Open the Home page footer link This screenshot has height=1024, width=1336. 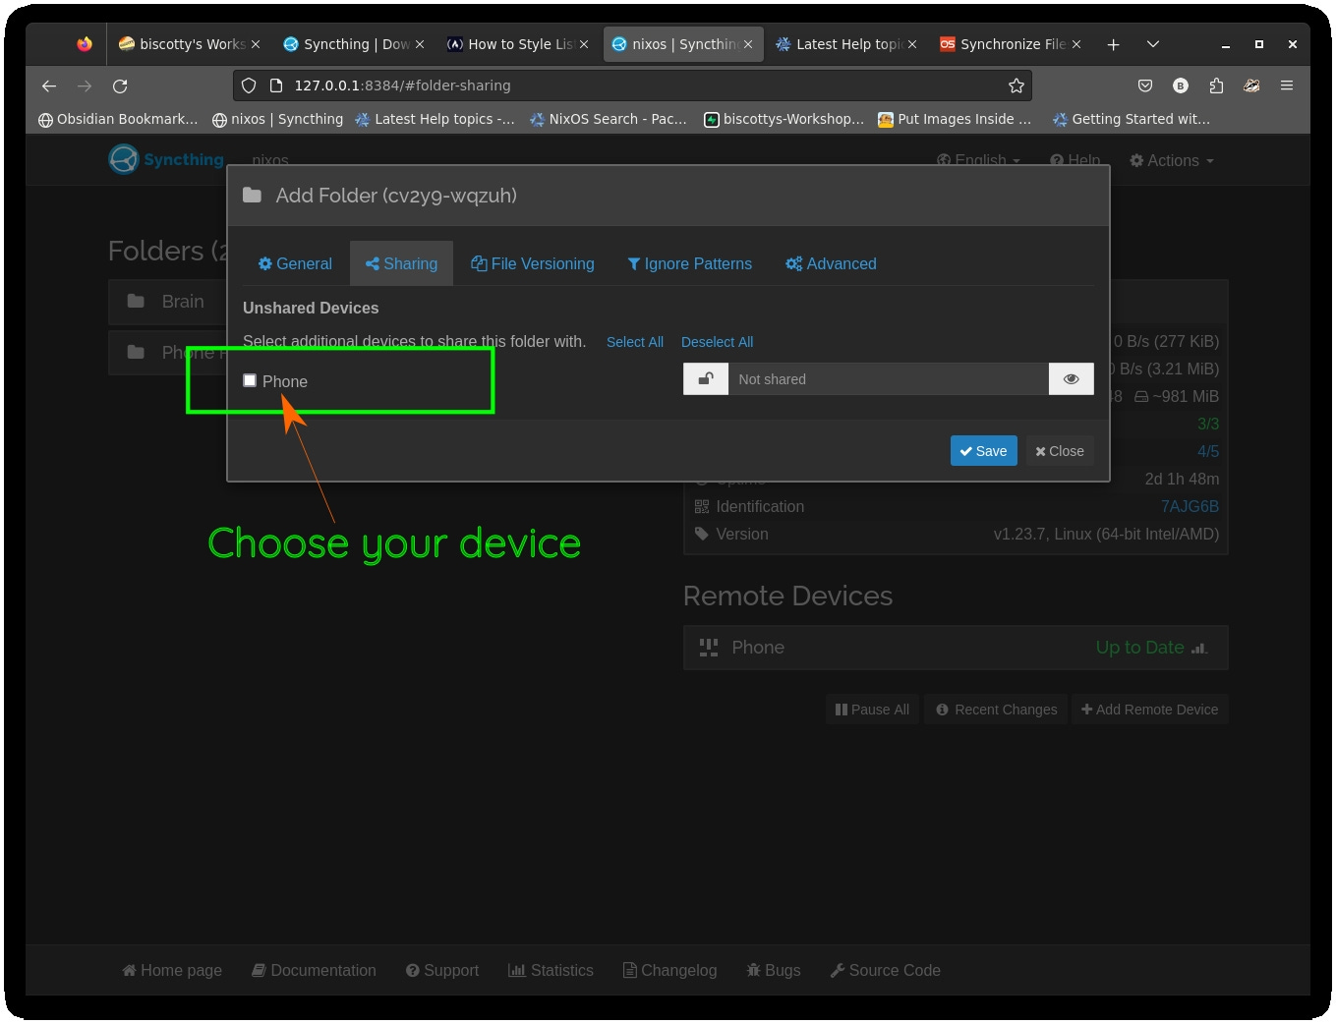[x=172, y=970]
